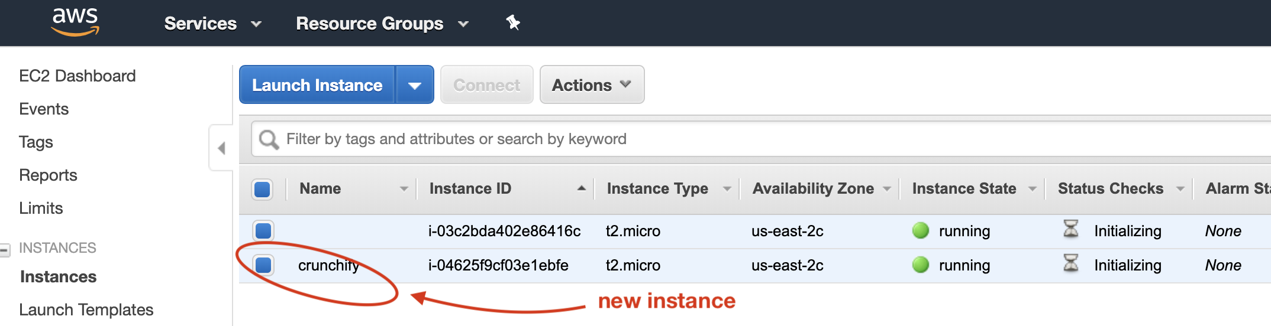Toggle checkbox for the crunchify instance
This screenshot has width=1271, height=326.
click(x=263, y=265)
